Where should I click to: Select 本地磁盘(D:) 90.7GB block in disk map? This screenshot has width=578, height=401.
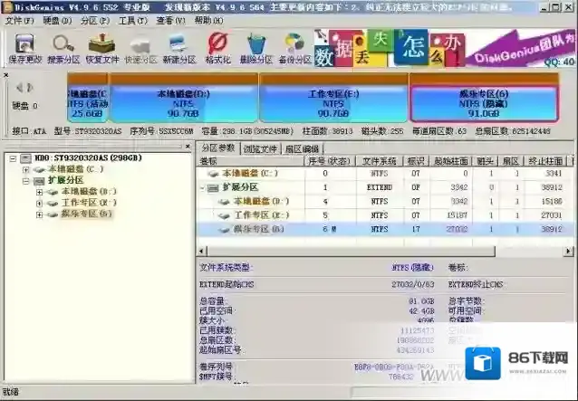pos(183,98)
